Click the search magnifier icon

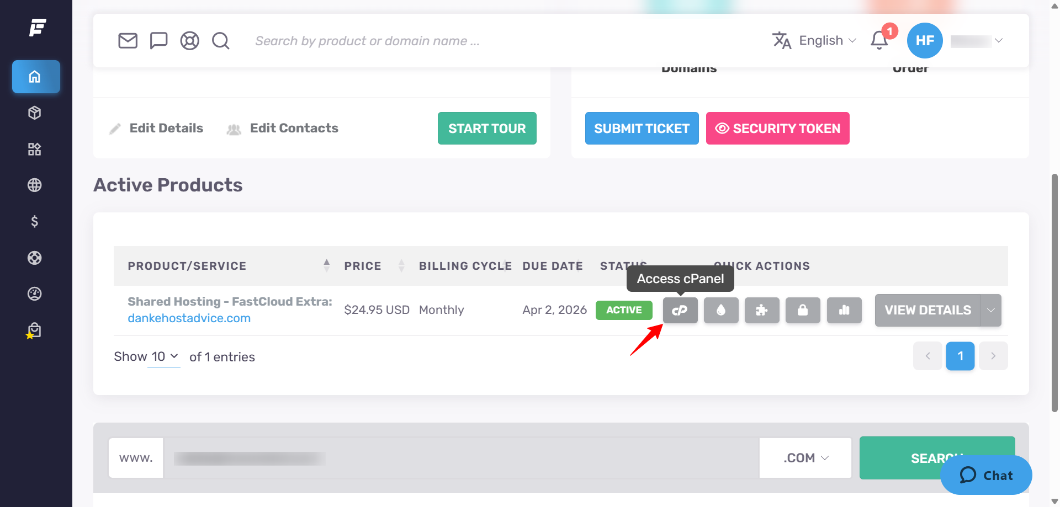[x=221, y=41]
